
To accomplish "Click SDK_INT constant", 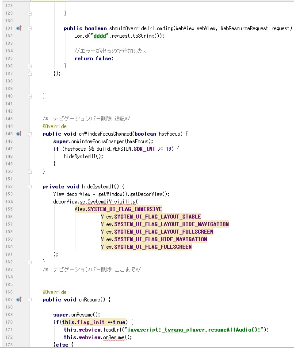I will pyautogui.click(x=144, y=149).
